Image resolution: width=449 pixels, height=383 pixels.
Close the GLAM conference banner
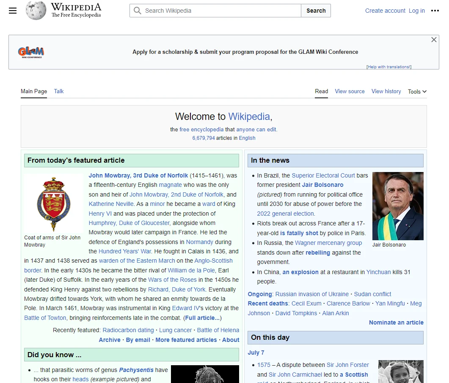click(x=434, y=39)
